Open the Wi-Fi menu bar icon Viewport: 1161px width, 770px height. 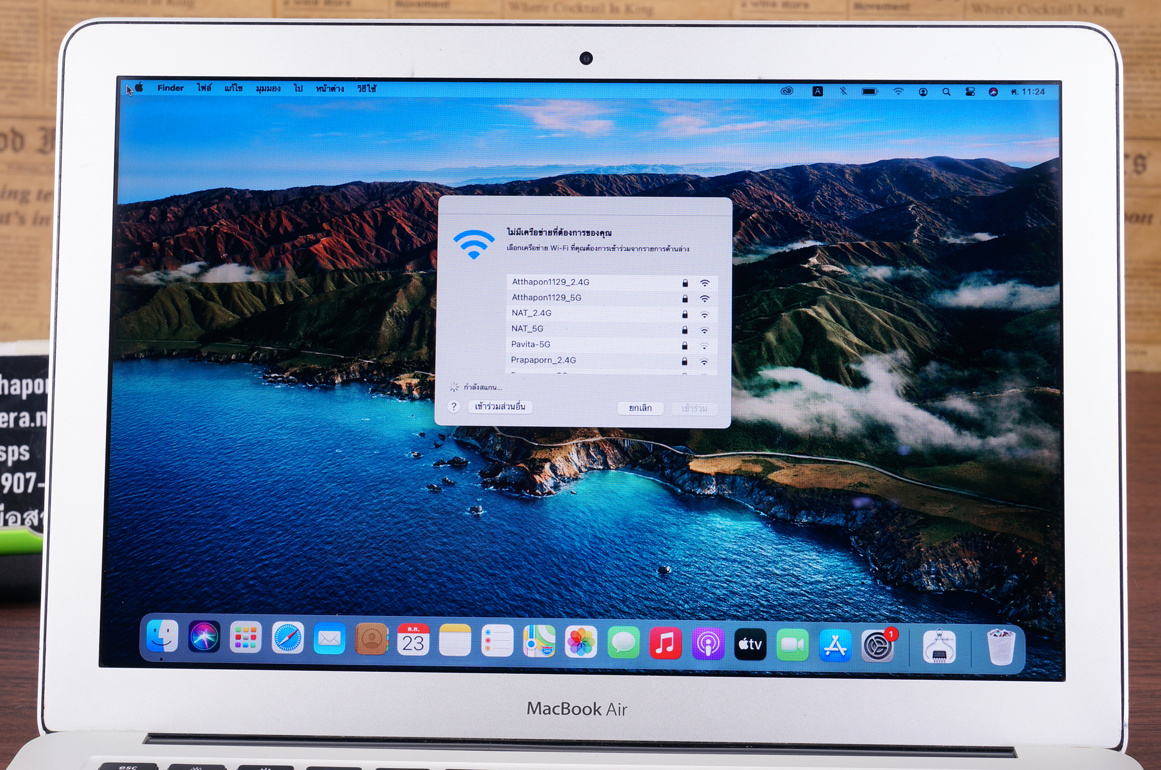[898, 92]
